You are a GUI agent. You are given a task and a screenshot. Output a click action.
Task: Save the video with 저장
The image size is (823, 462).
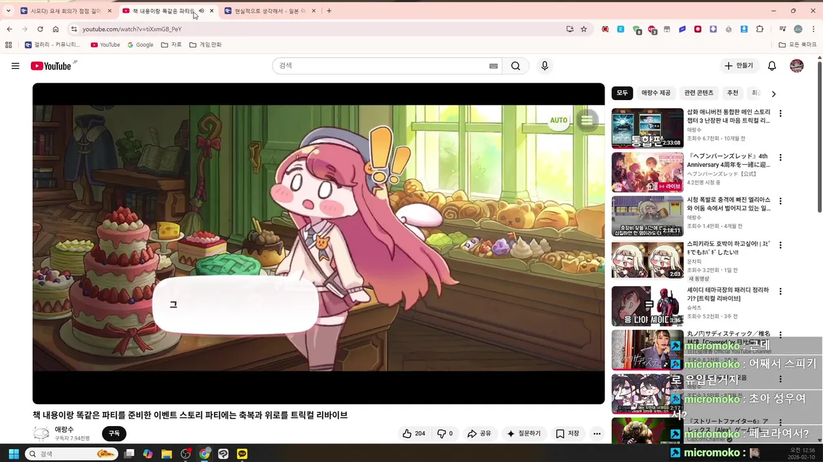pos(568,434)
